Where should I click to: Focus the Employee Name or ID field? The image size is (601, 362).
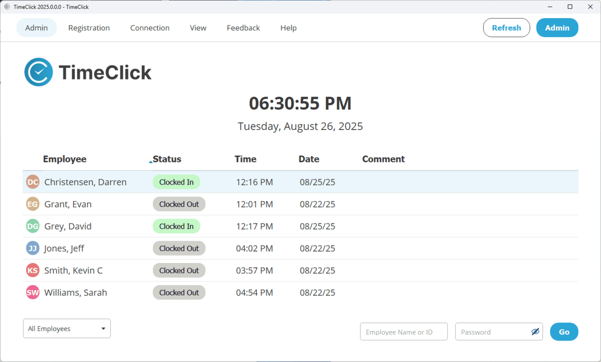pyautogui.click(x=404, y=332)
